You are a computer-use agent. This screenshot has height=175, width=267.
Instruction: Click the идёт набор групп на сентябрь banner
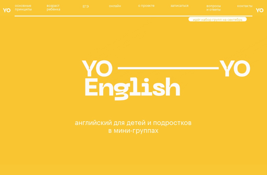click(217, 20)
